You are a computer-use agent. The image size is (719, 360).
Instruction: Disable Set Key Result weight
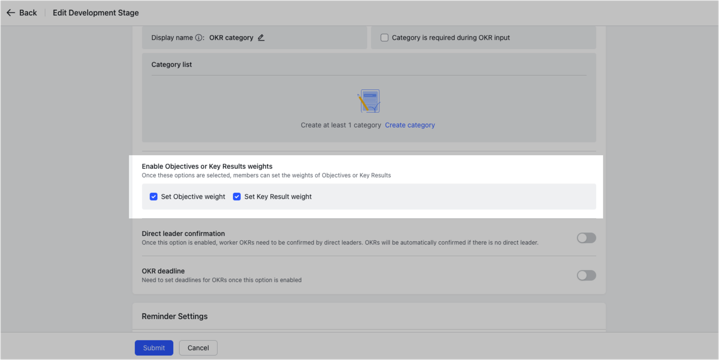coord(237,197)
